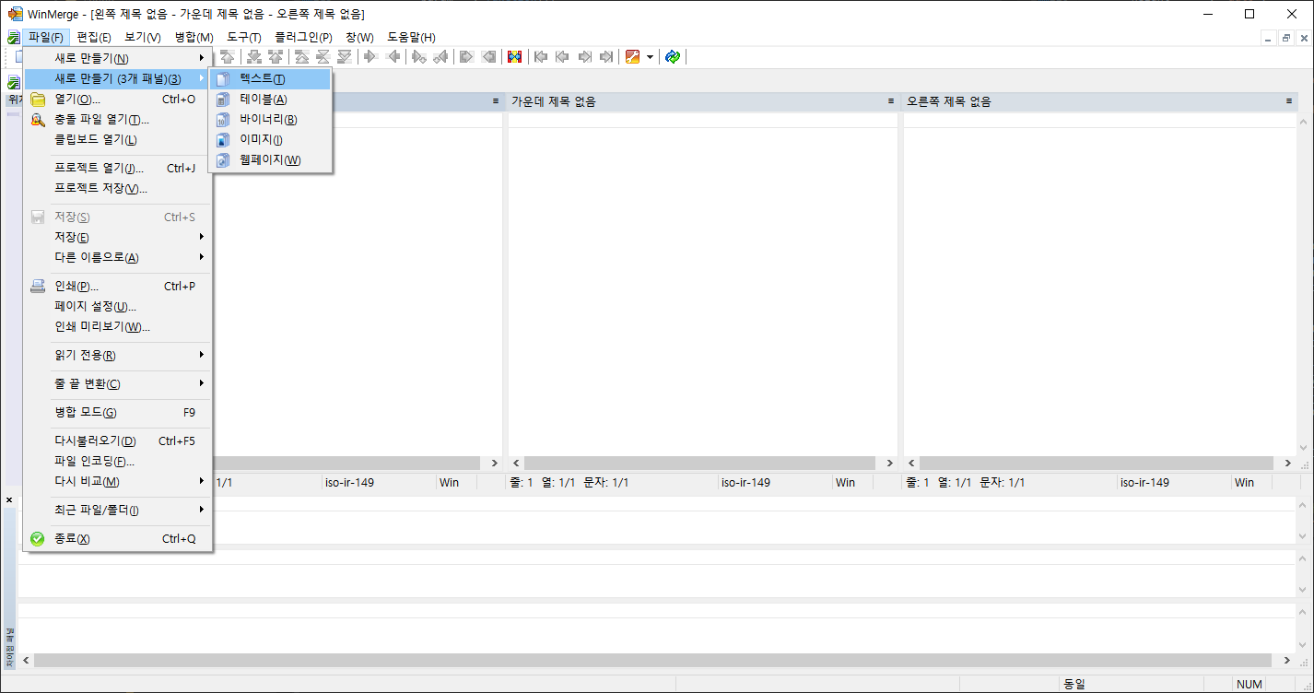The width and height of the screenshot is (1314, 693).
Task: Click the Previous Difference up-arrow toolbar icon
Action: pyautogui.click(x=227, y=57)
